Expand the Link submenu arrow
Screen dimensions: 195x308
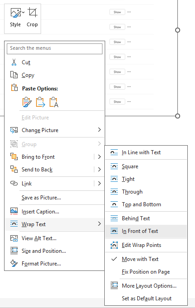click(x=99, y=183)
